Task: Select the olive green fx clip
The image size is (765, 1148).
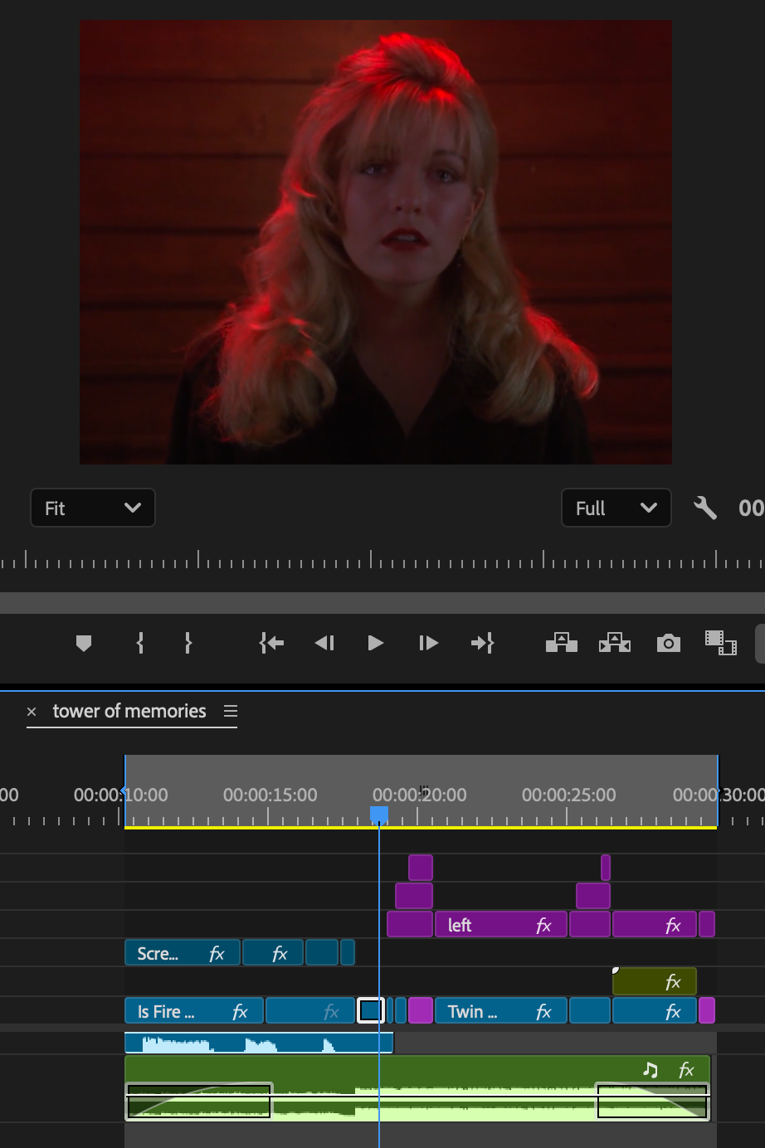Action: tap(655, 981)
